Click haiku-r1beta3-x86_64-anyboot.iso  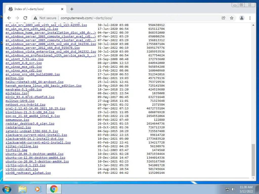[x=34, y=82]
